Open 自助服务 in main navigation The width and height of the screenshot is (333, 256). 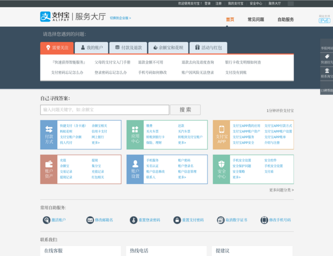click(x=286, y=19)
